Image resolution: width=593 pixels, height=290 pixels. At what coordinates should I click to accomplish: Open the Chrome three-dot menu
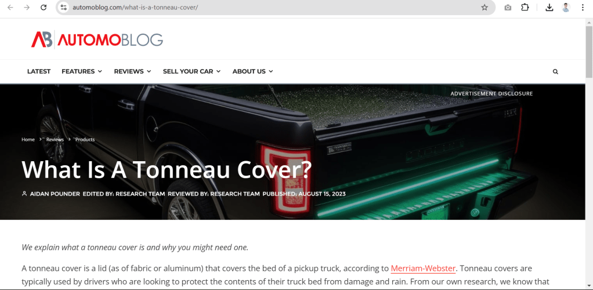click(583, 8)
